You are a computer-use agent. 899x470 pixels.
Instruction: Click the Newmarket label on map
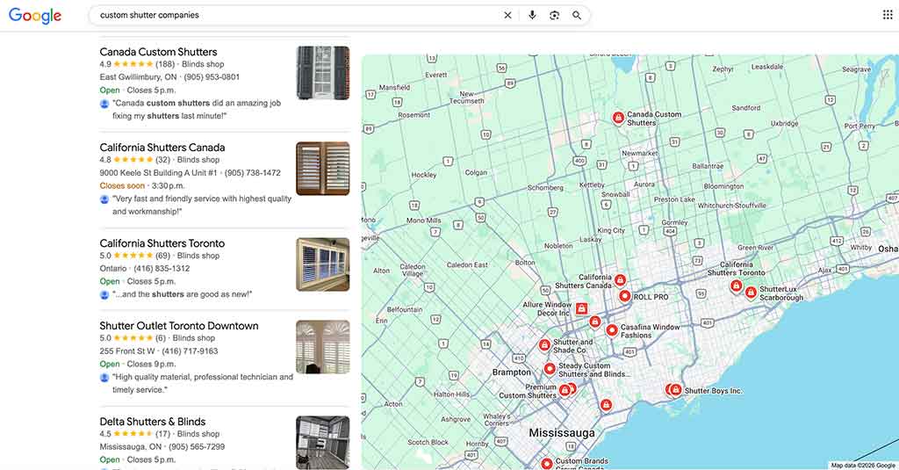[x=640, y=153]
